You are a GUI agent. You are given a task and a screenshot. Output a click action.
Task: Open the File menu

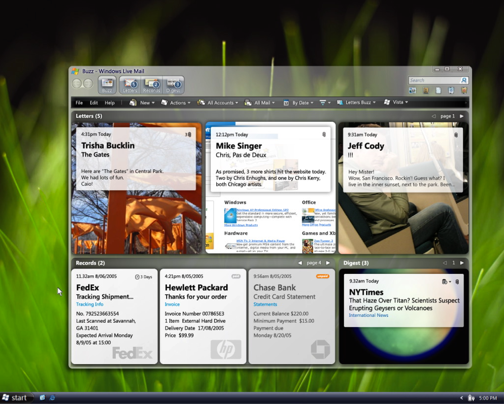click(79, 102)
